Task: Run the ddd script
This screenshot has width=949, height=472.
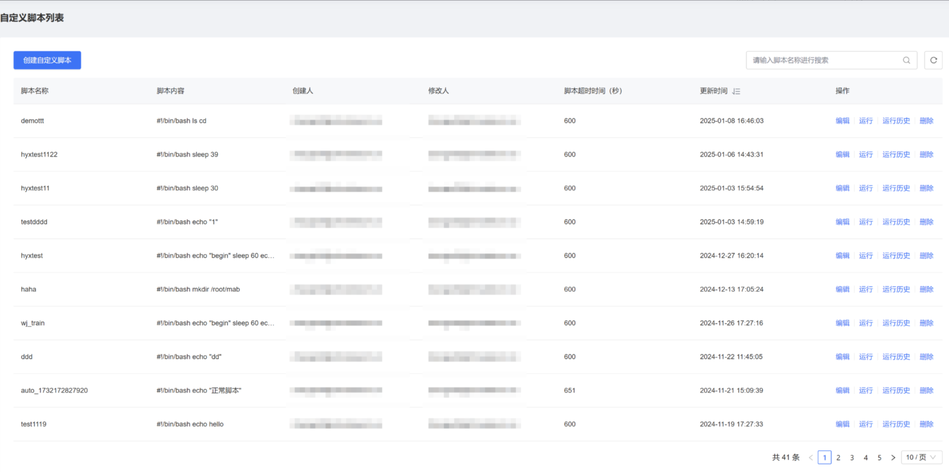Action: tap(866, 357)
